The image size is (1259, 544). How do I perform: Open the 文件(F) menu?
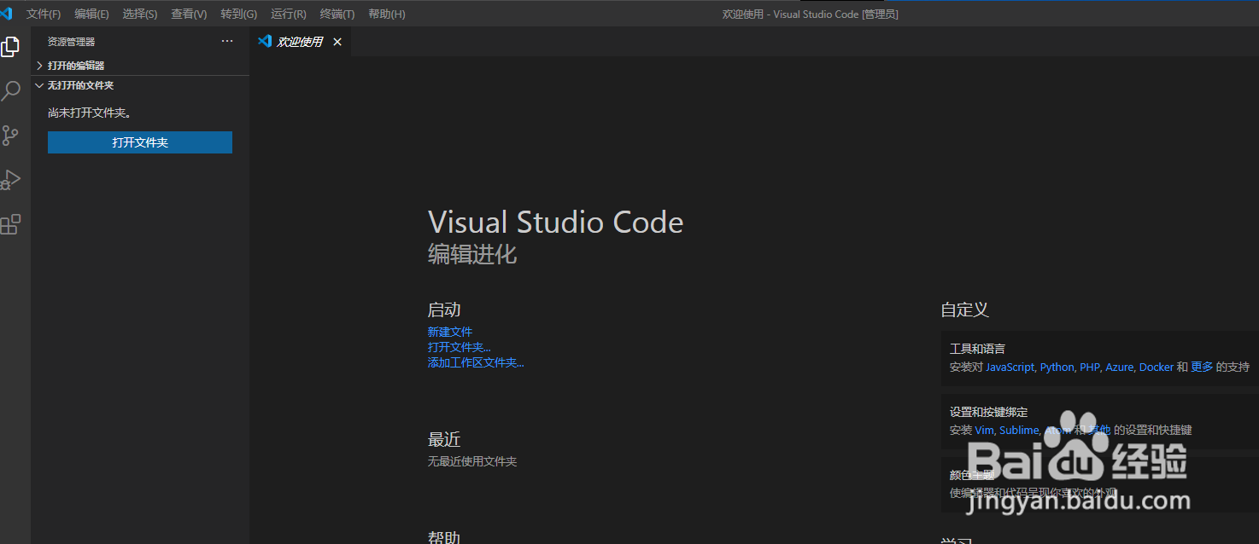(x=44, y=14)
